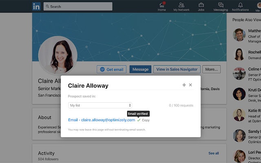
Task: Open Katie's profile picture in sidebar
Action: (239, 115)
